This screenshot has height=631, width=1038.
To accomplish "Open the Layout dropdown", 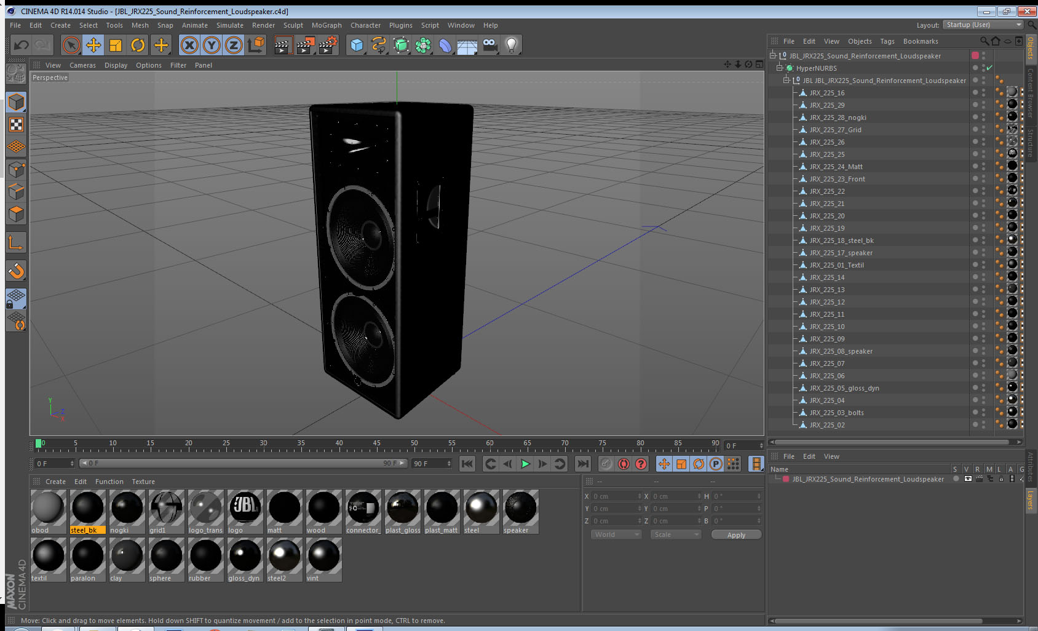I will coord(983,25).
